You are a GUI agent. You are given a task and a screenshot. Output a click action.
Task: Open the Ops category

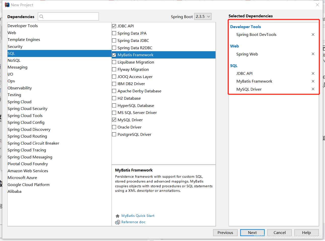coord(59,81)
